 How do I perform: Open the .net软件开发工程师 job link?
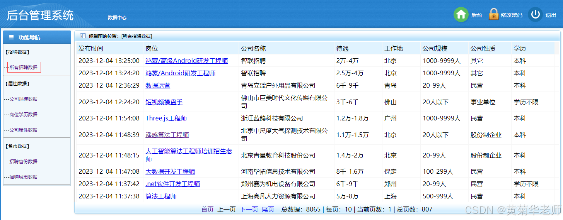coord(173,184)
